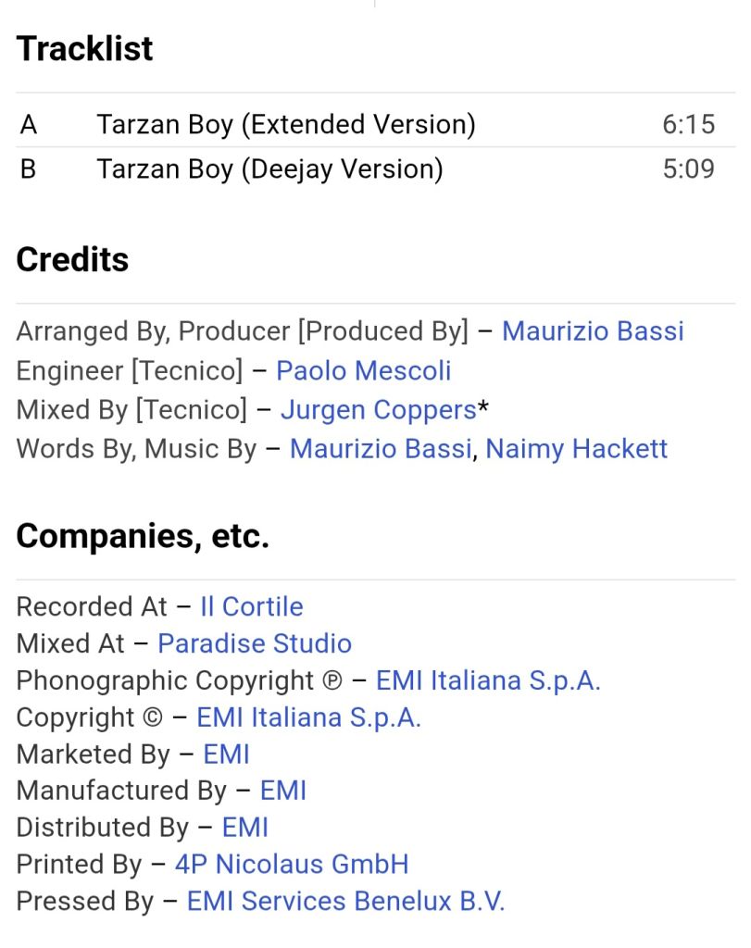Open Paolo Mescoli engineer link
Image resolution: width=751 pixels, height=948 pixels.
coord(363,370)
